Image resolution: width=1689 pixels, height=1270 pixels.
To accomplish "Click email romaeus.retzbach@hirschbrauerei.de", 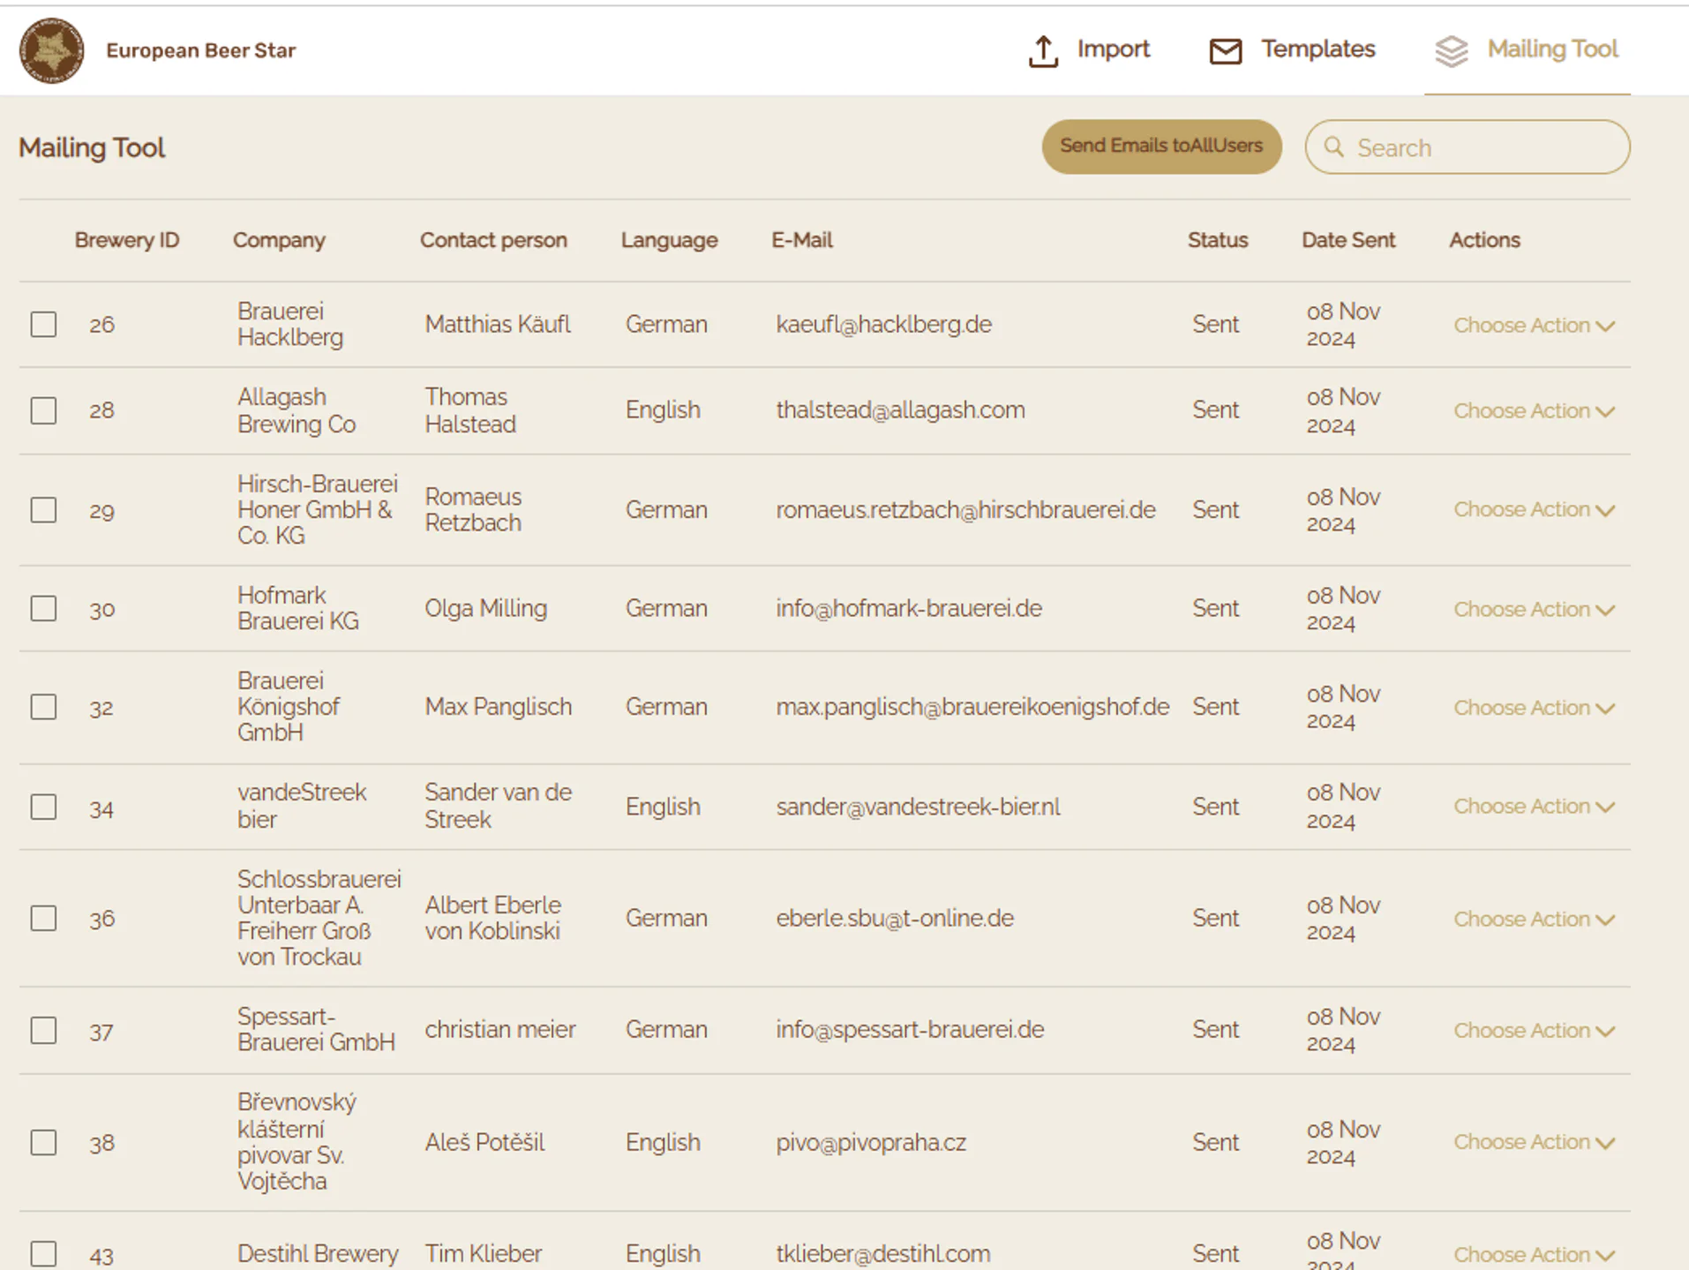I will coord(965,510).
